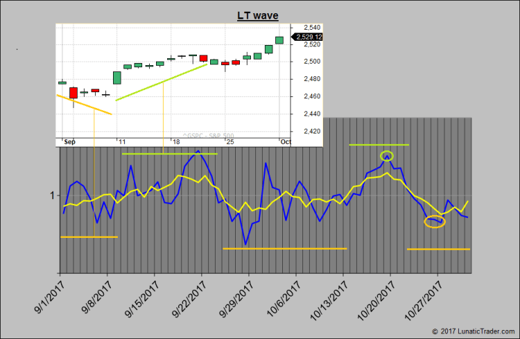Click the Oct label on inset axis

[286, 141]
